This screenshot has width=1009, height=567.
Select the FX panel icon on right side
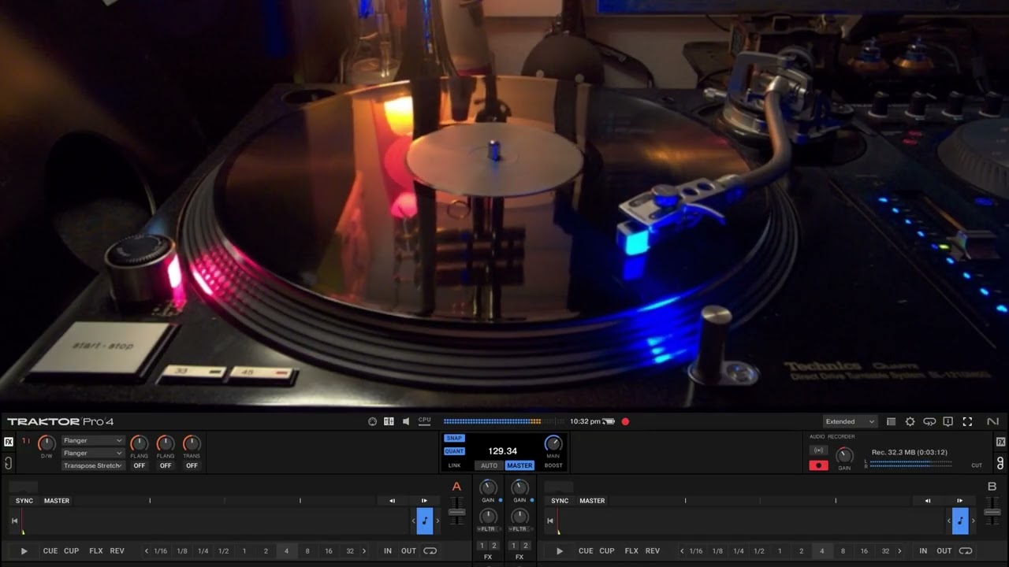click(1000, 442)
